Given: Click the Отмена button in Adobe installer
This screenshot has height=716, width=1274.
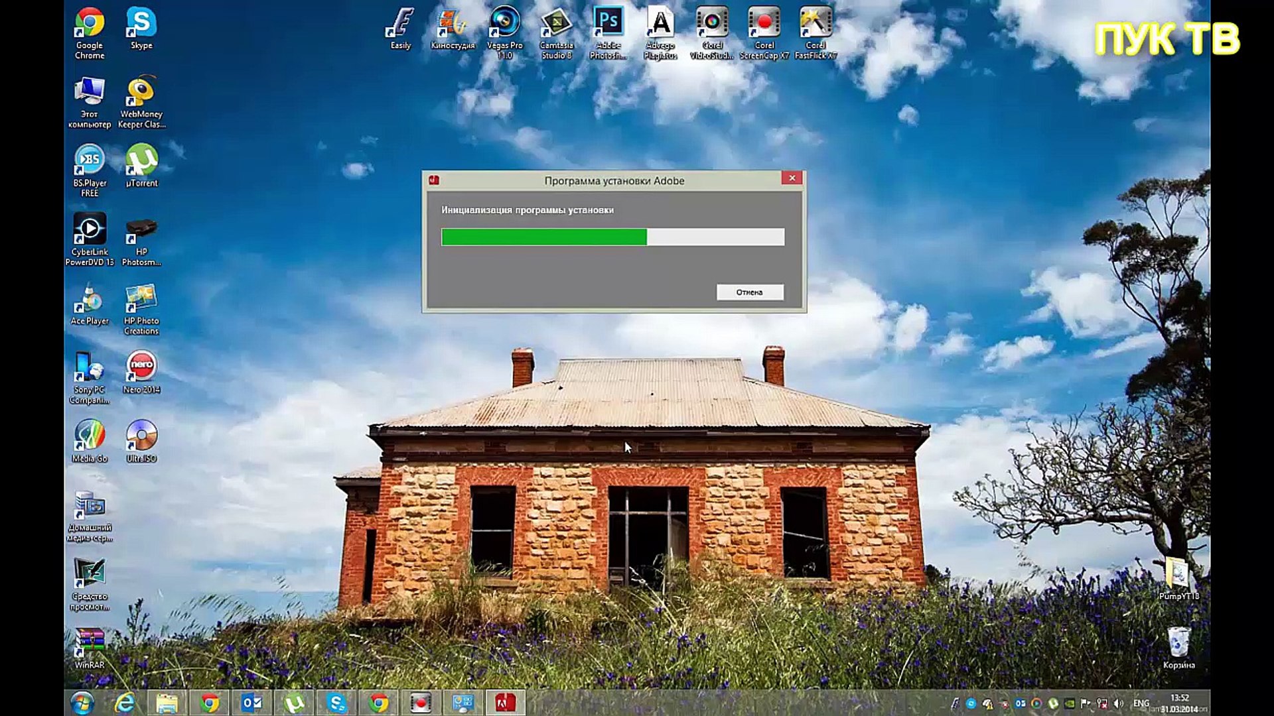Looking at the screenshot, I should point(750,292).
